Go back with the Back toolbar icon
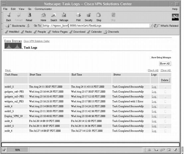The width and height of the screenshot is (184, 154). pyautogui.click(x=9, y=17)
